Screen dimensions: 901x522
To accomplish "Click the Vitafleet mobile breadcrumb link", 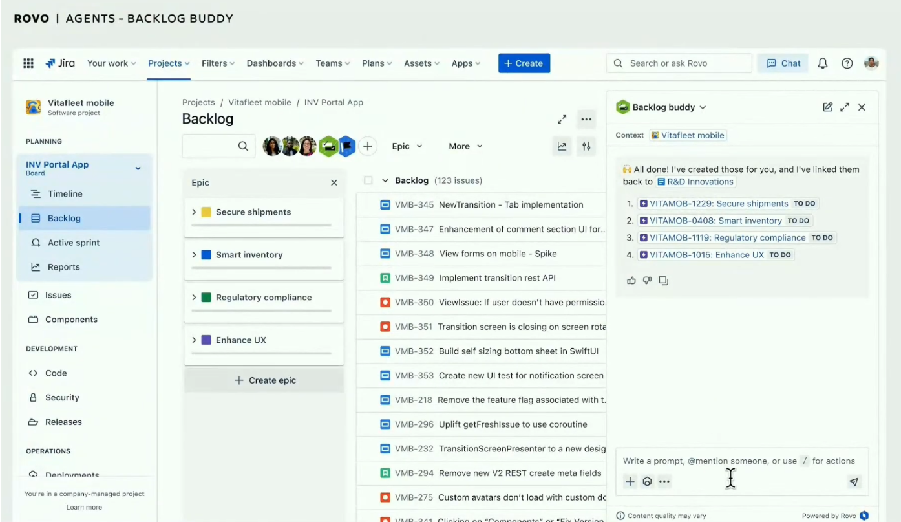I will click(260, 102).
